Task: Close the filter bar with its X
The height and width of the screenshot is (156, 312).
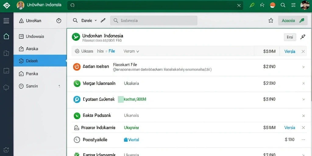Action: (303, 51)
